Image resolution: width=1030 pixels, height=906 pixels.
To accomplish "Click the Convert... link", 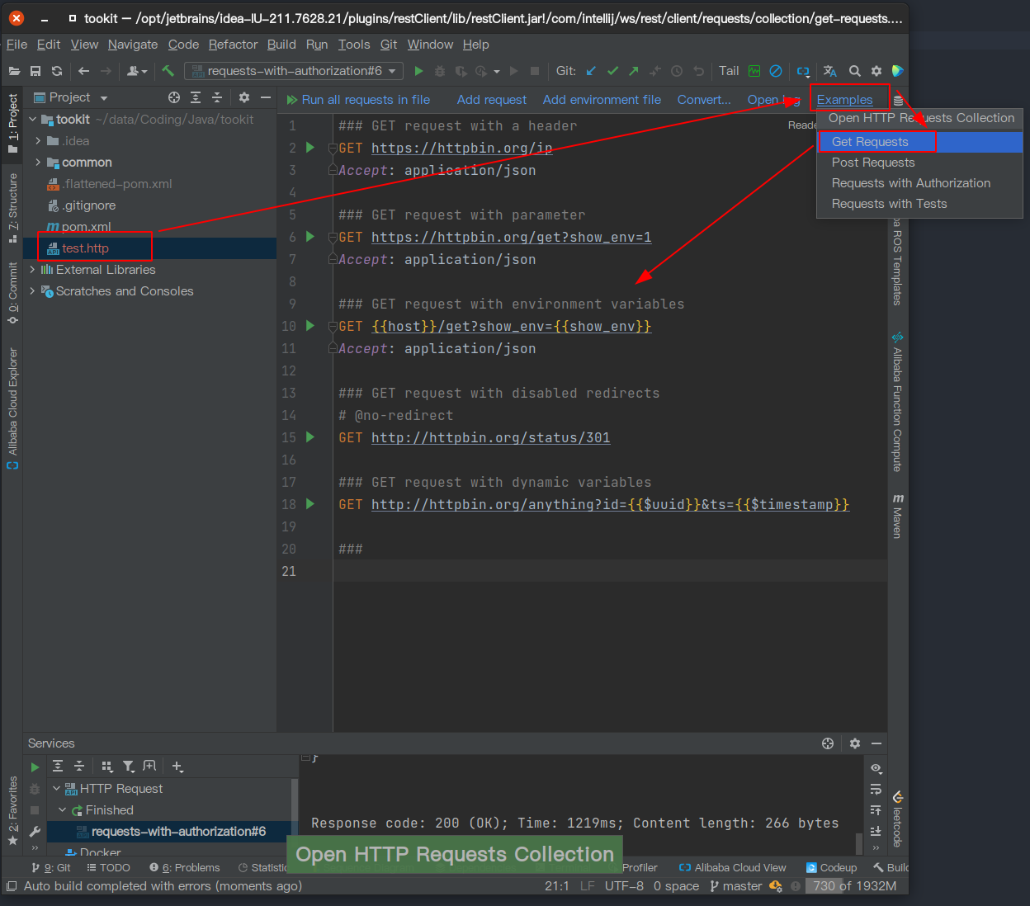I will coord(704,100).
